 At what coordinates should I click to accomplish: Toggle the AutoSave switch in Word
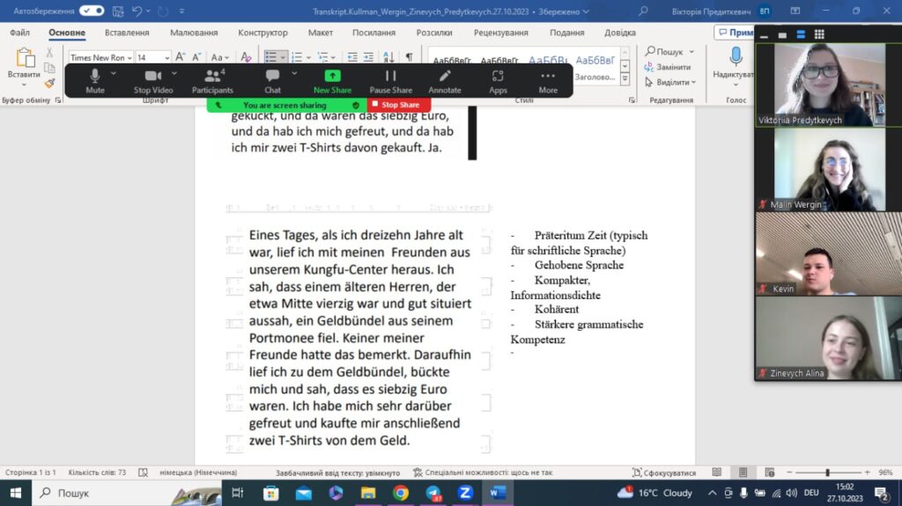point(92,11)
